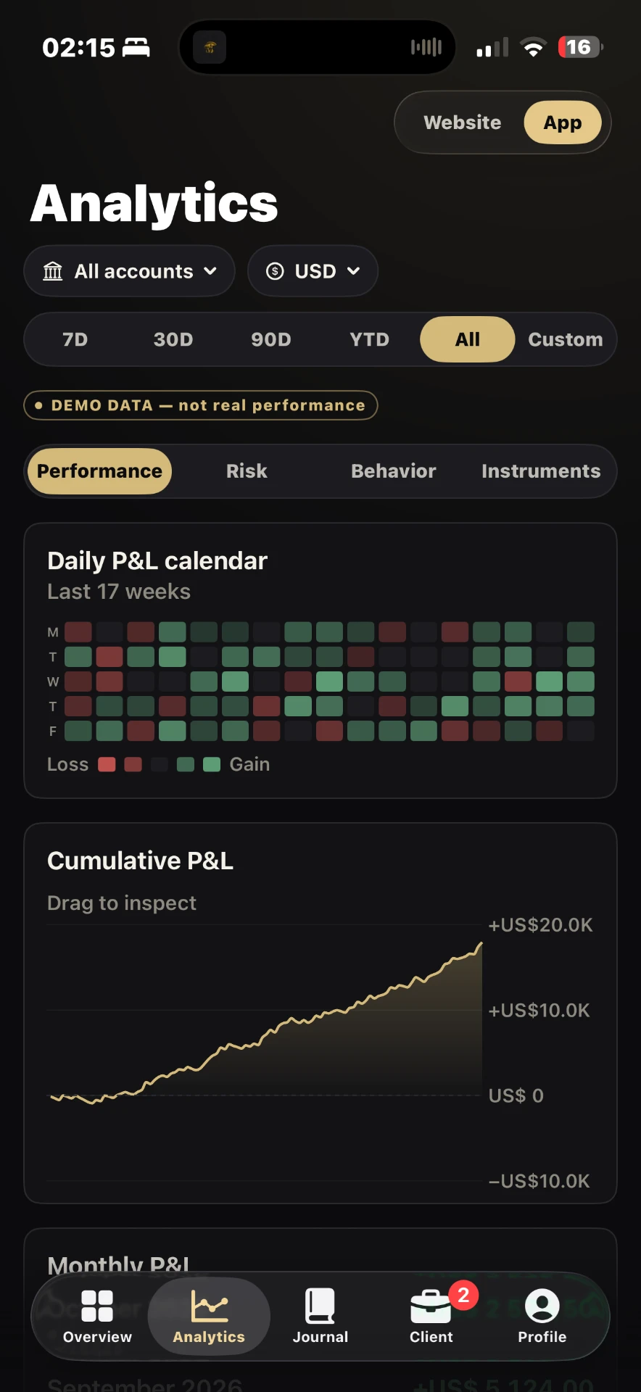The image size is (641, 1392).
Task: Tap the Gain legend label
Action: point(249,764)
